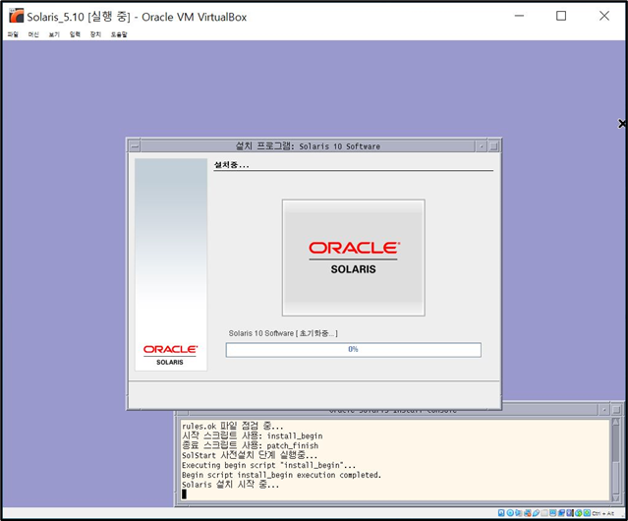Open the installer window menu button
628x521 pixels.
pyautogui.click(x=135, y=146)
